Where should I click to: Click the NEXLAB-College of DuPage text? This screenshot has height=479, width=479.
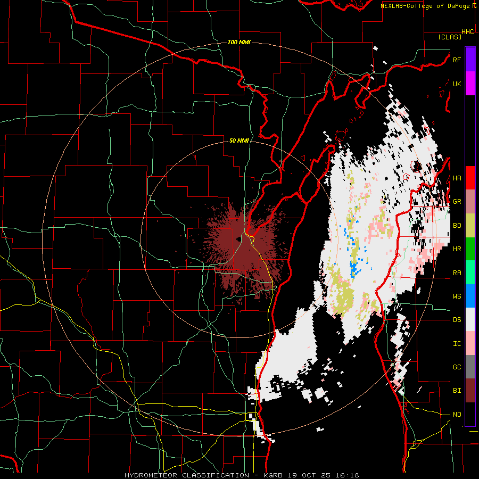coord(425,6)
